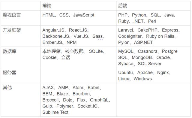192x118 pixels.
Task: Click Angular.JS in the frontend frameworks cell
Action: (x=53, y=30)
